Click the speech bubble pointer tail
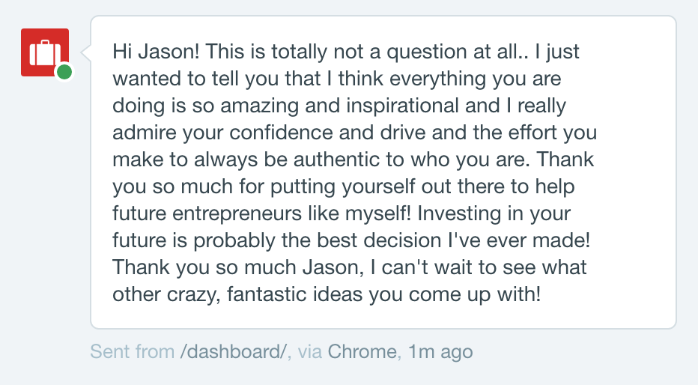Image resolution: width=698 pixels, height=385 pixels. 86,52
